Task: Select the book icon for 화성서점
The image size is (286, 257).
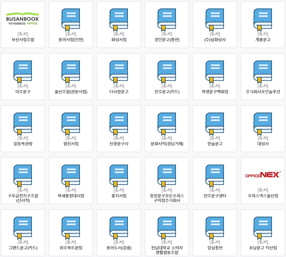Action: tap(119, 20)
